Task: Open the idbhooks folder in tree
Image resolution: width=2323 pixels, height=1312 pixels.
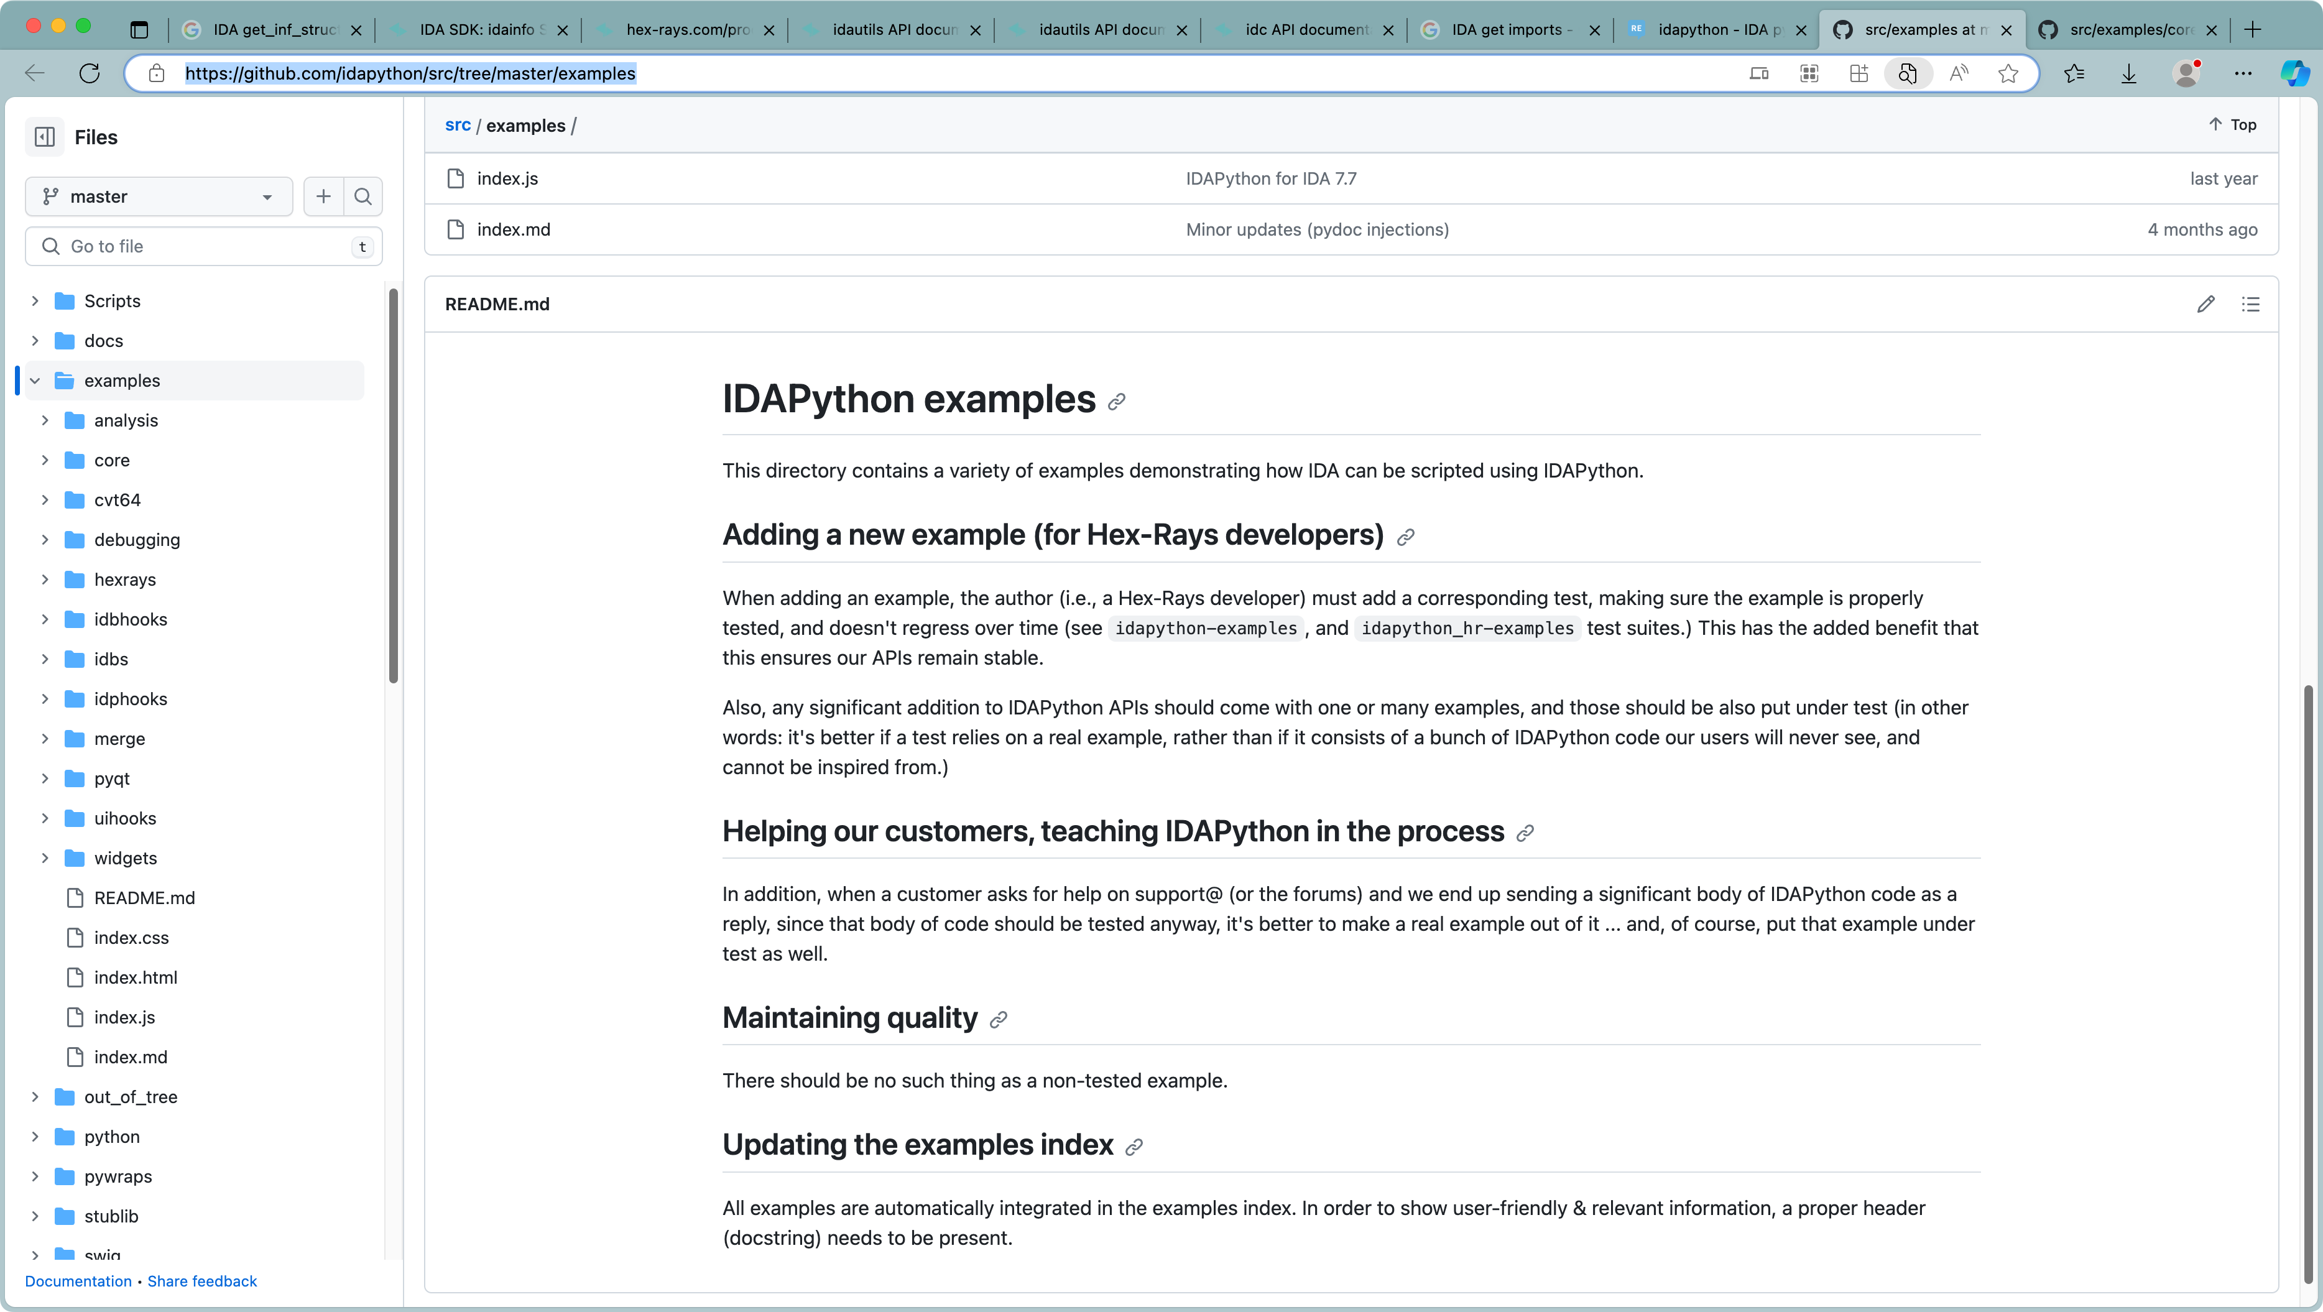Action: point(131,619)
